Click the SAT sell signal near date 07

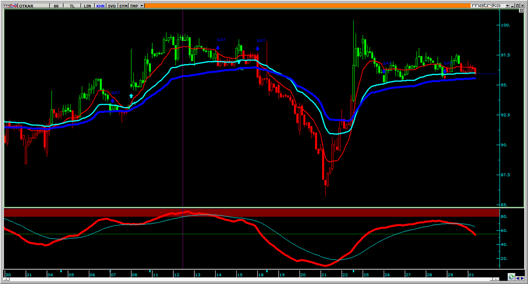tap(116, 93)
